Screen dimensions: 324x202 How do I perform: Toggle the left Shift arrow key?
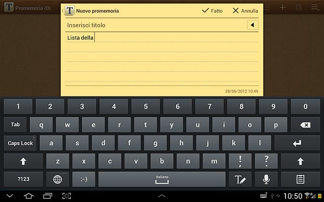point(23,161)
